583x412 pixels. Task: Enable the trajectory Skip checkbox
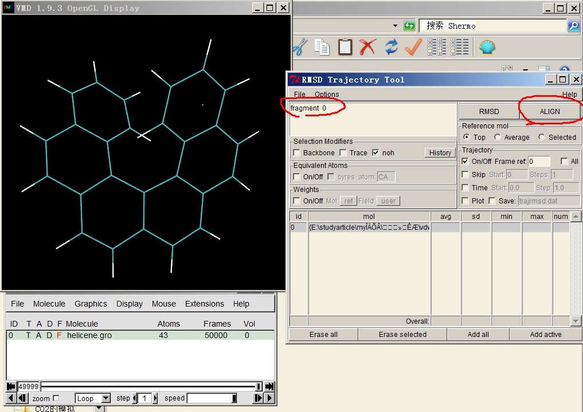(465, 175)
